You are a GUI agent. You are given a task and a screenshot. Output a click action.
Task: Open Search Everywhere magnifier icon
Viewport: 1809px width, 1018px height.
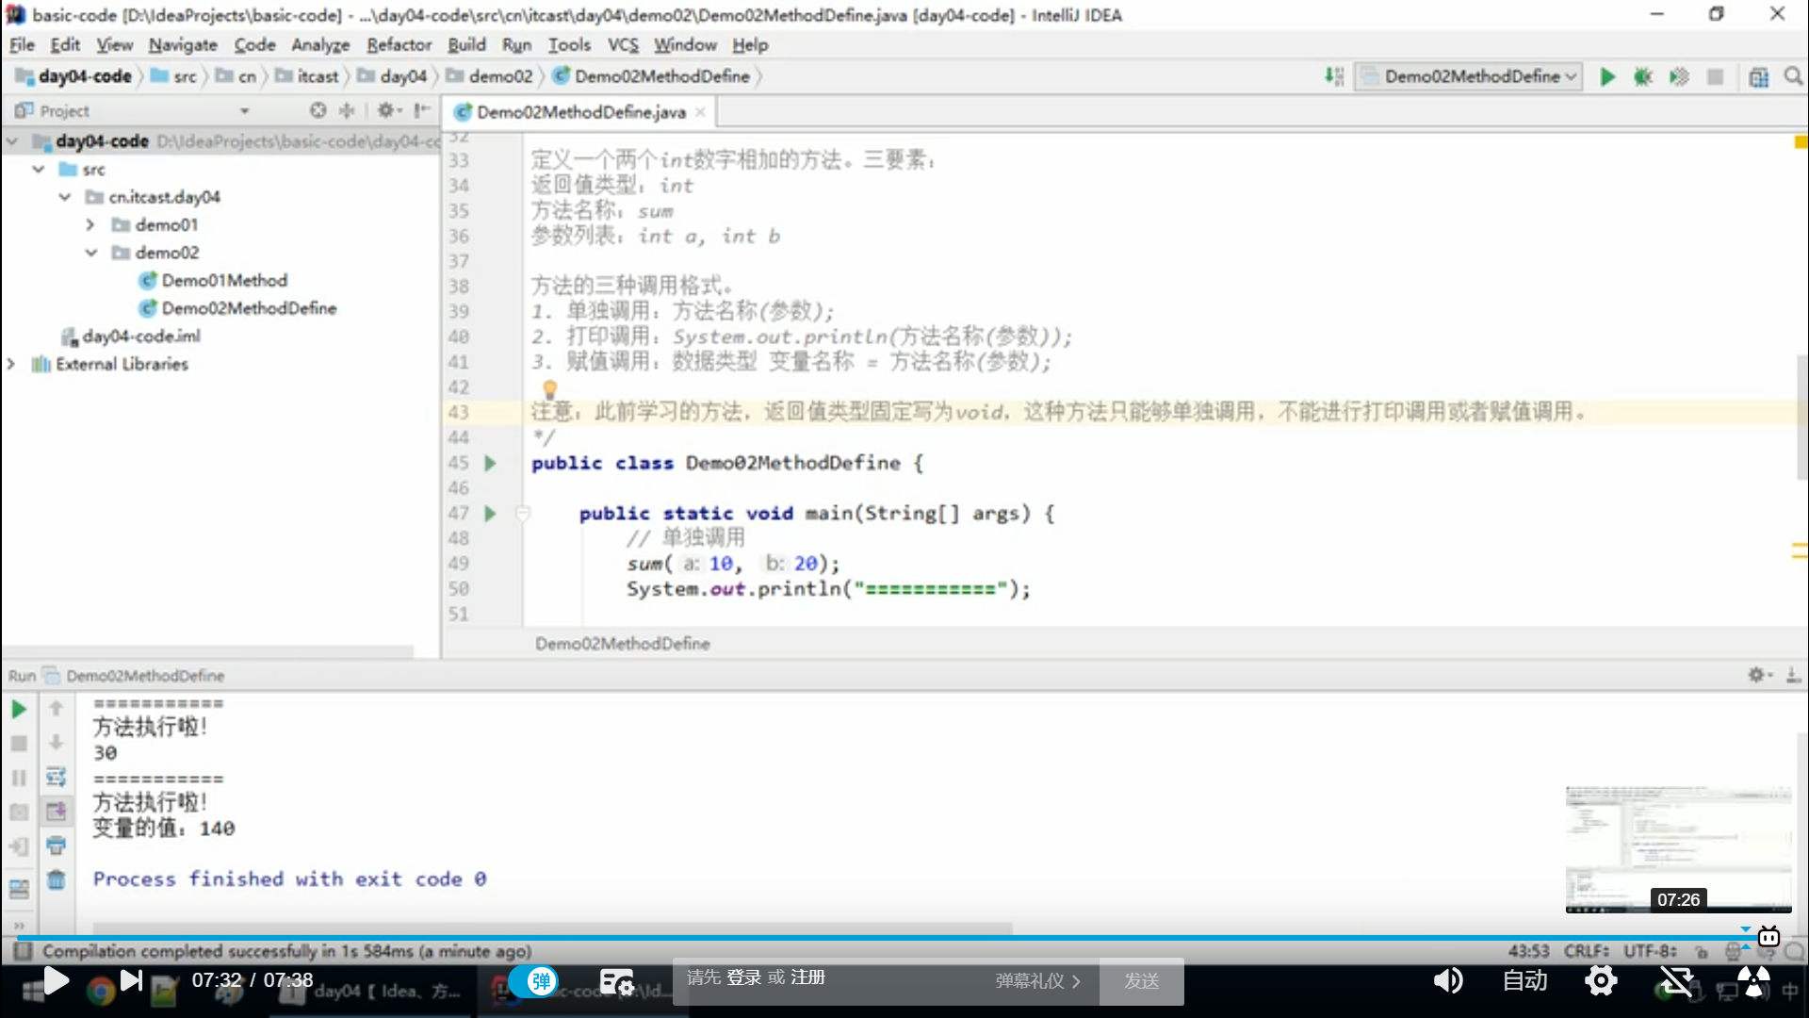(x=1793, y=76)
